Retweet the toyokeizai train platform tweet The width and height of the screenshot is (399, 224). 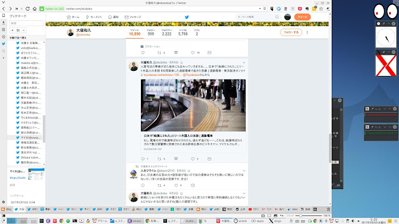(x=160, y=159)
